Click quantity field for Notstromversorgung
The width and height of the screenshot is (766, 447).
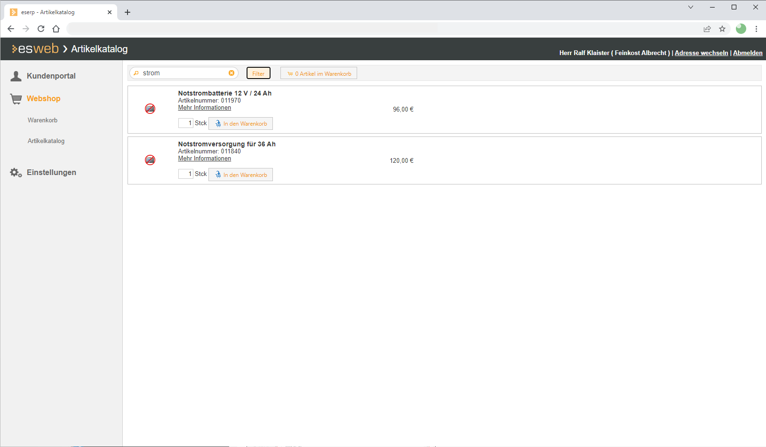click(186, 174)
